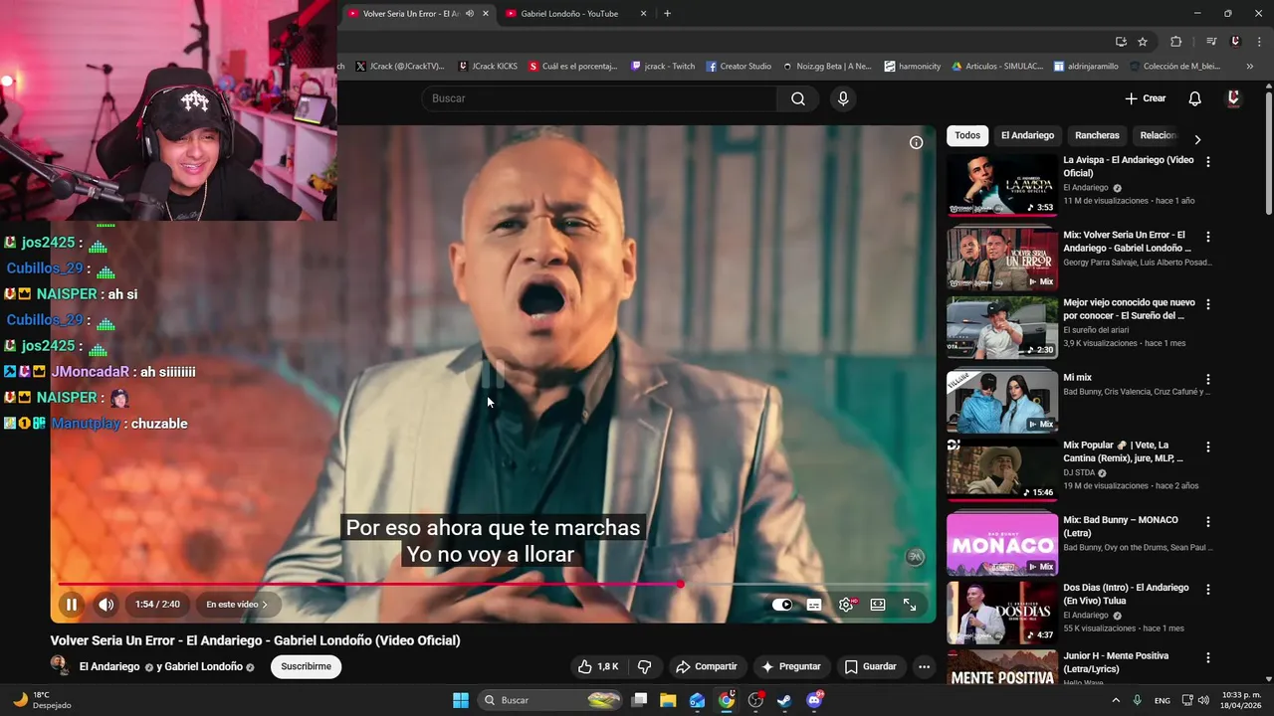Open the YouTube account avatar menu
Image resolution: width=1274 pixels, height=716 pixels.
[1234, 98]
